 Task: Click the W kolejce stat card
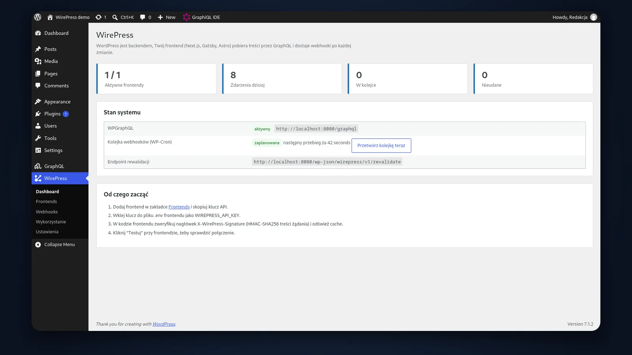coord(408,79)
